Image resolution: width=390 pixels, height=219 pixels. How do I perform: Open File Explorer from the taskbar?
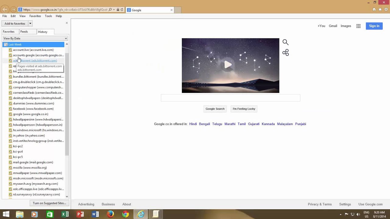coord(19,214)
